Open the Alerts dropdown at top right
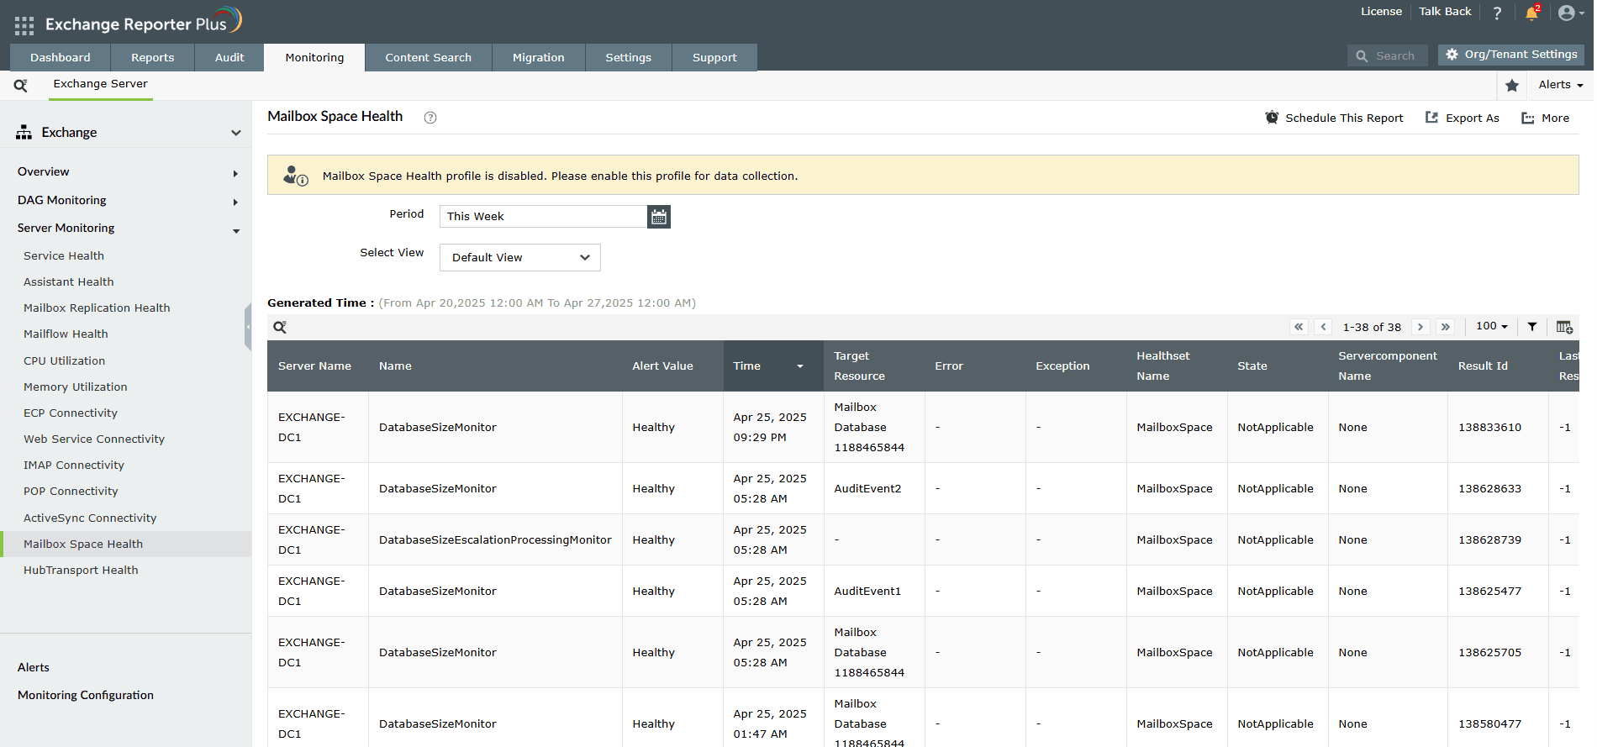The height and width of the screenshot is (747, 1597). point(1561,85)
